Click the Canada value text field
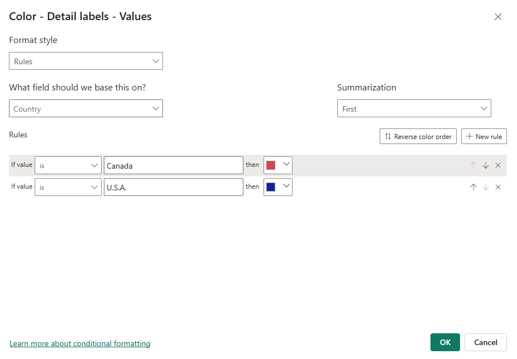517x359 pixels. click(173, 165)
